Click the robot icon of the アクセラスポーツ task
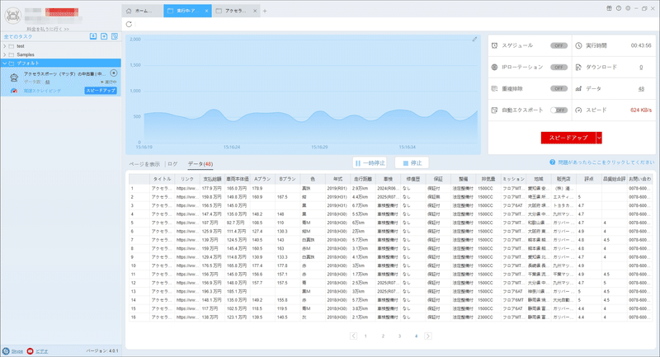The image size is (660, 357). tap(14, 78)
